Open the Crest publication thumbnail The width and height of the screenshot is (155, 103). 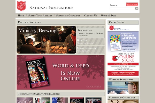coord(60,100)
